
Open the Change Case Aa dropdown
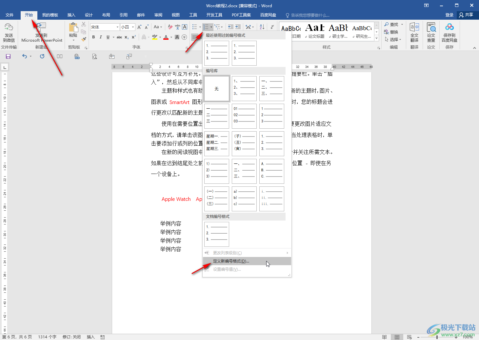(x=158, y=27)
